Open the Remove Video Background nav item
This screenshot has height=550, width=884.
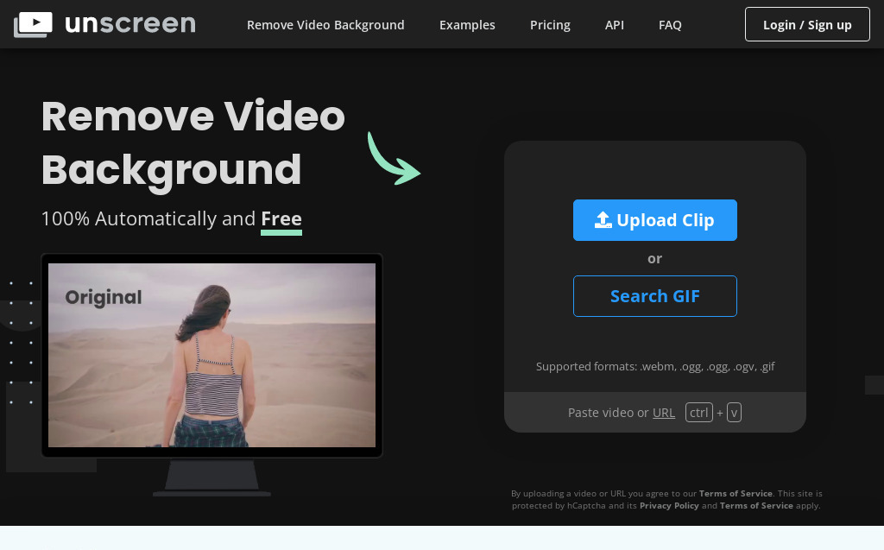[x=325, y=24]
